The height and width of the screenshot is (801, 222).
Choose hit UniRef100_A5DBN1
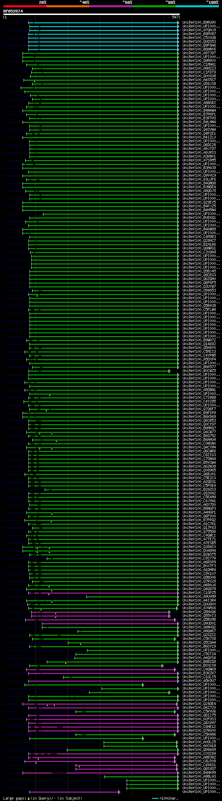[x=199, y=390]
